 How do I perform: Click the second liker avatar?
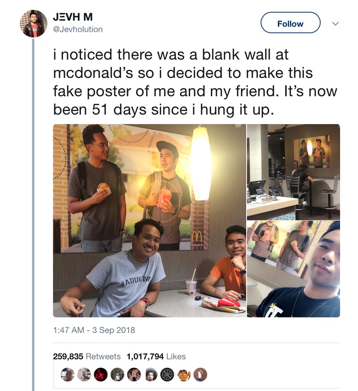coord(84,374)
